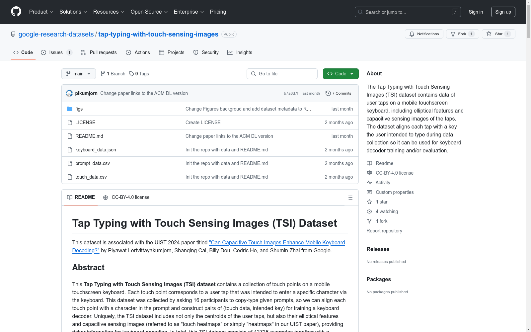Open the google-research-datasets owner link
The image size is (531, 332).
[x=56, y=34]
